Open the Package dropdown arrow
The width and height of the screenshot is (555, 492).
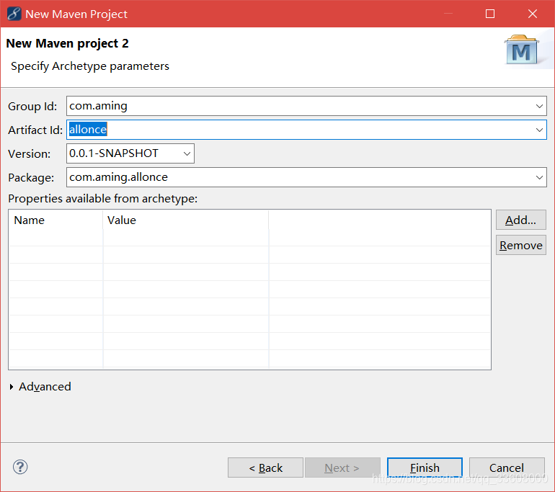(x=539, y=177)
